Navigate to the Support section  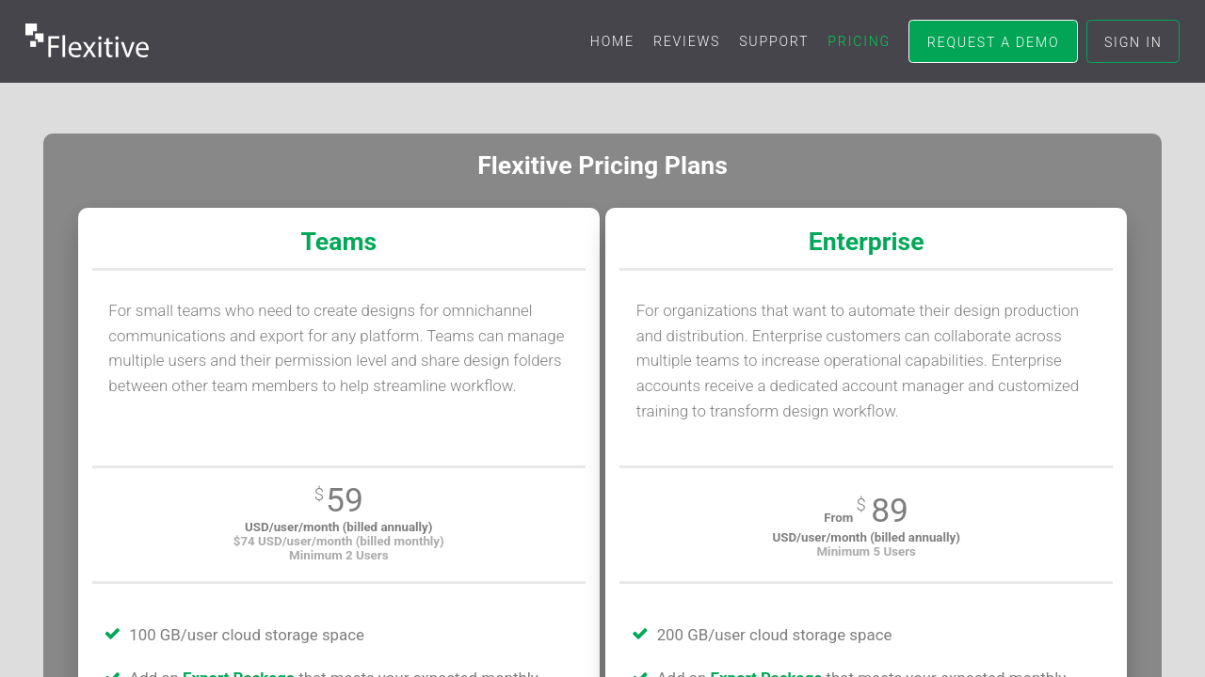774,41
